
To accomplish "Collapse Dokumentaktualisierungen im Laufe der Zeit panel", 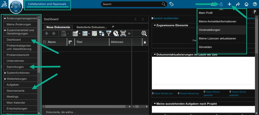I will click(x=155, y=54).
